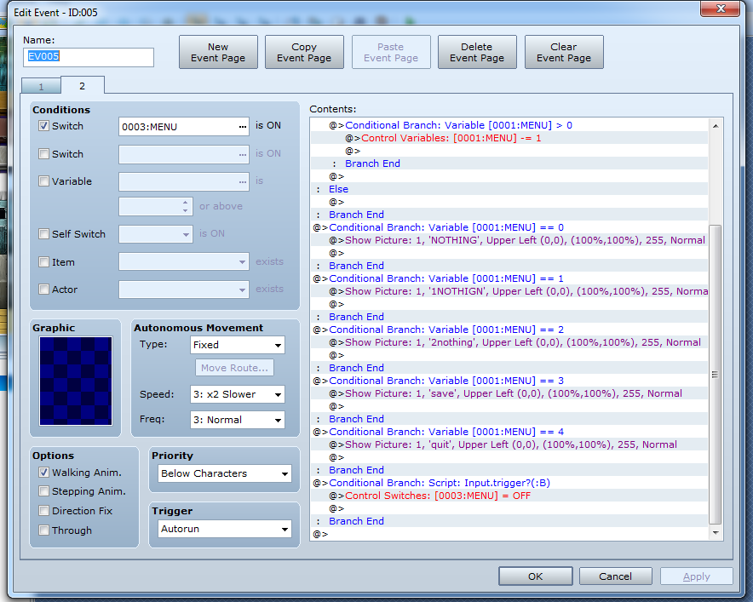
Task: Enable the Direction Fix option
Action: (x=43, y=511)
